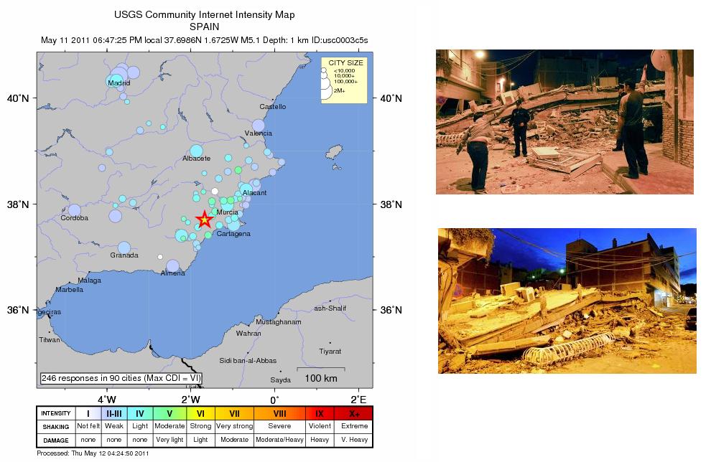The width and height of the screenshot is (711, 462).
Task: Select intensity VI yellow legend cell
Action: click(200, 413)
